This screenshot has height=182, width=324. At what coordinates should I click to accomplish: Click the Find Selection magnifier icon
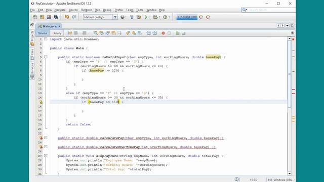[x=95, y=33]
